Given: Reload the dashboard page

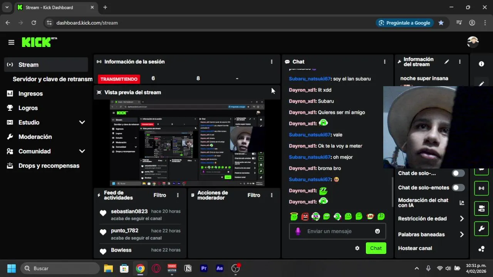Looking at the screenshot, I should point(34,23).
